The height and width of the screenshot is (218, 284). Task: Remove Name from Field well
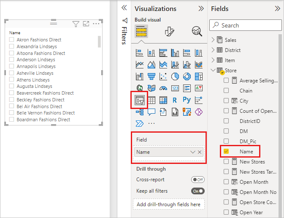coord(200,152)
